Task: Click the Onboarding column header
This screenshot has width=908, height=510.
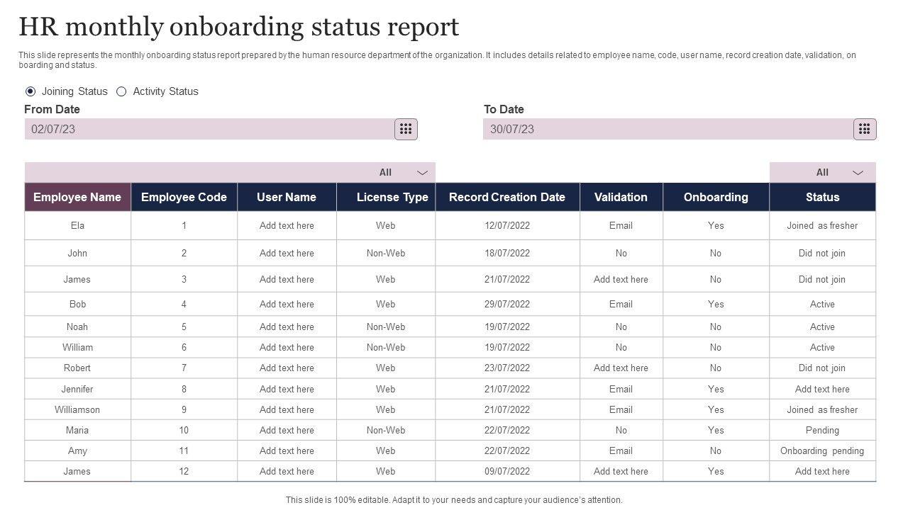Action: click(x=716, y=197)
